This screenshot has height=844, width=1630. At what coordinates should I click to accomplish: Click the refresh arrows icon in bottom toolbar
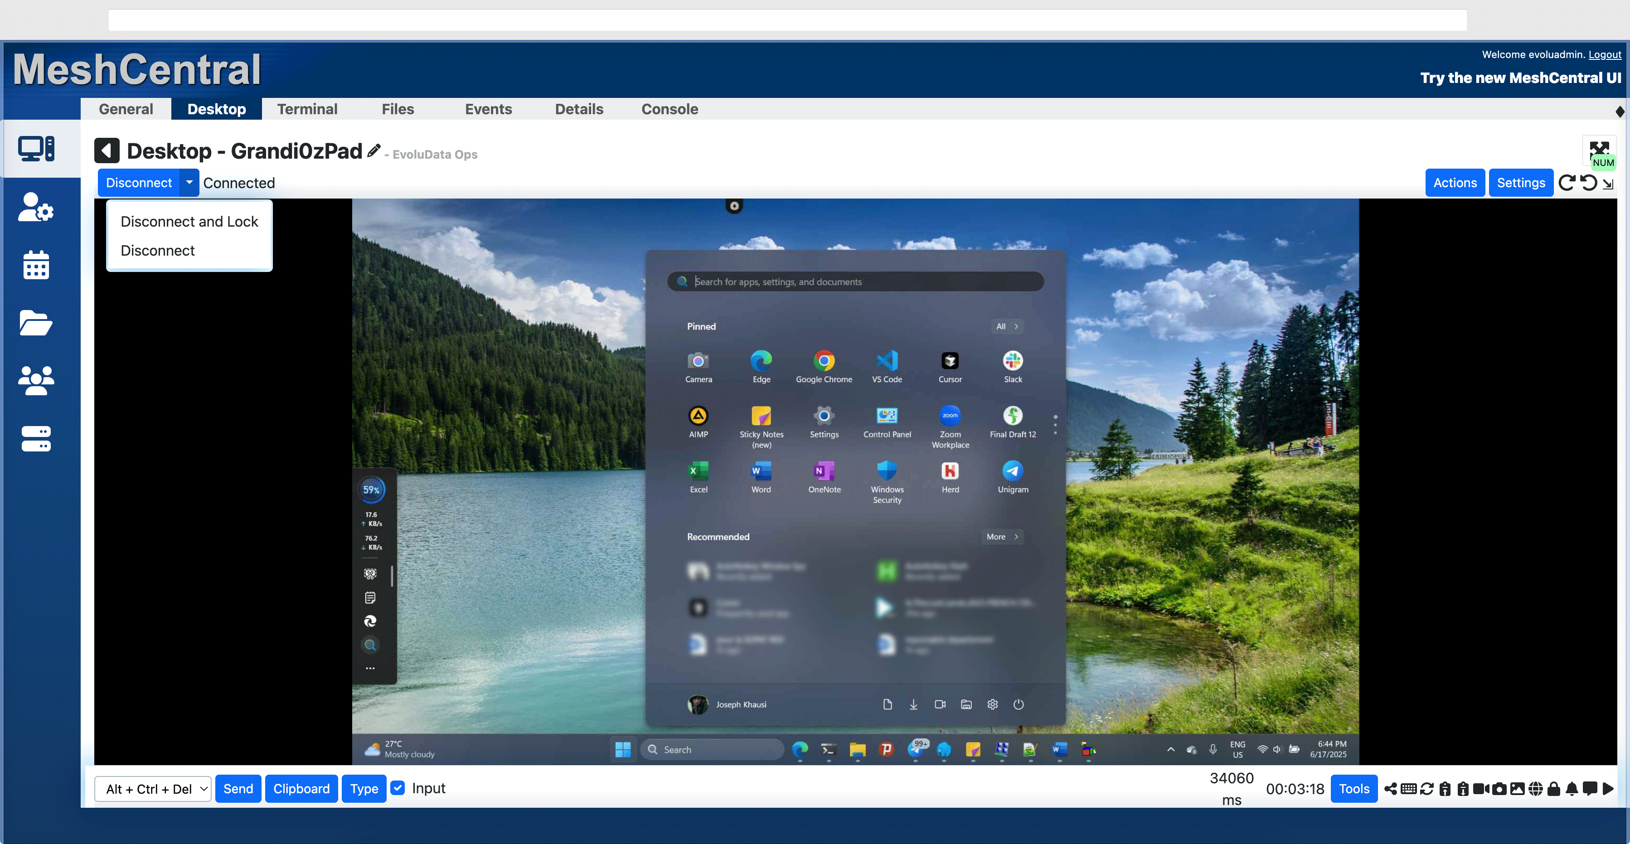pos(1427,789)
